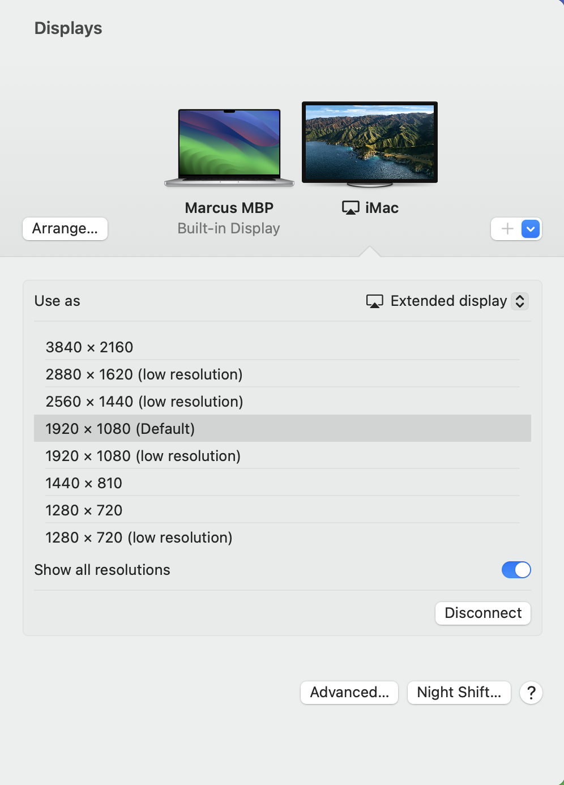
Task: Select the Marcus MBP laptop display thumbnail
Action: click(229, 146)
